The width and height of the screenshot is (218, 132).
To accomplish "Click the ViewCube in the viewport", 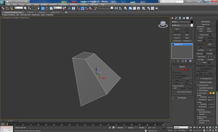I will click(163, 24).
